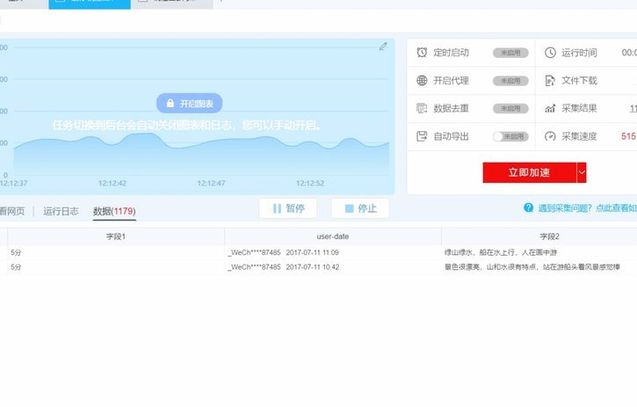Click the chart icon beside 采集结果
Screen dimensions: 637x407
pos(550,108)
